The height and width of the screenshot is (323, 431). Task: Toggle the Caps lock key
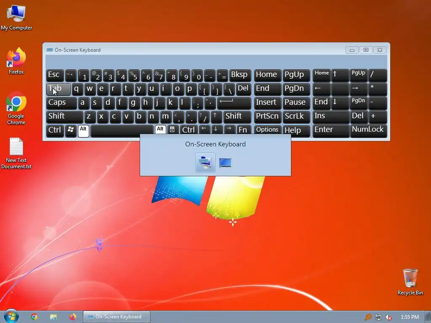pos(61,103)
